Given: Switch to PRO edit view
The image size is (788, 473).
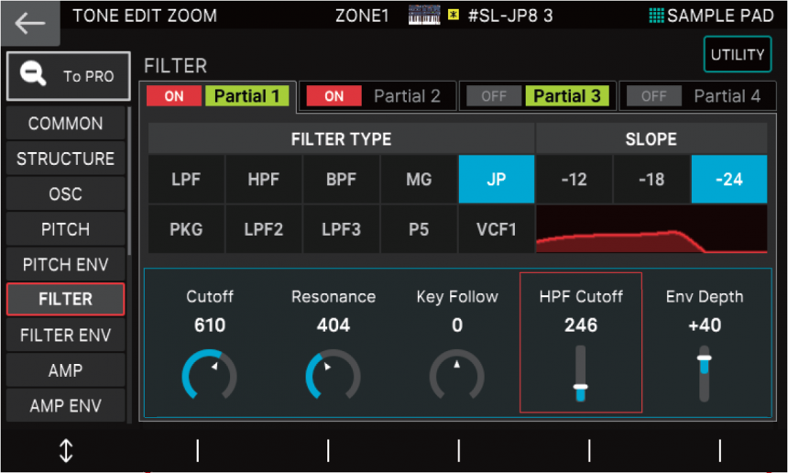Looking at the screenshot, I should click(69, 76).
